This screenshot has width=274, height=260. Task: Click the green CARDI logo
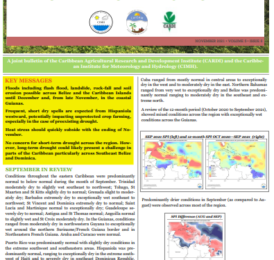pos(169,21)
